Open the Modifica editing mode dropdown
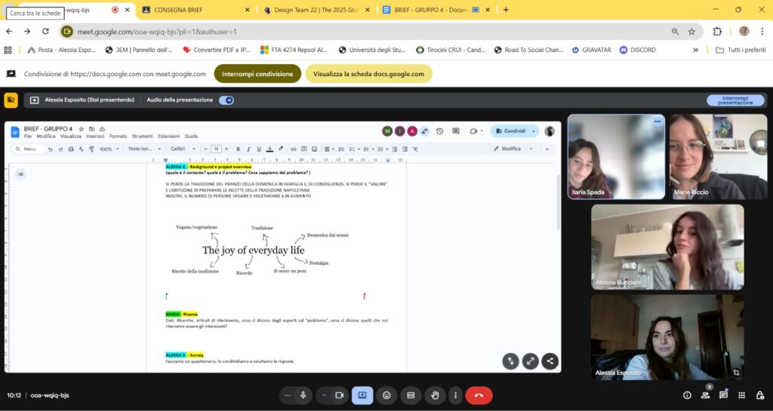Viewport: 773px width, 411px height. click(x=516, y=149)
